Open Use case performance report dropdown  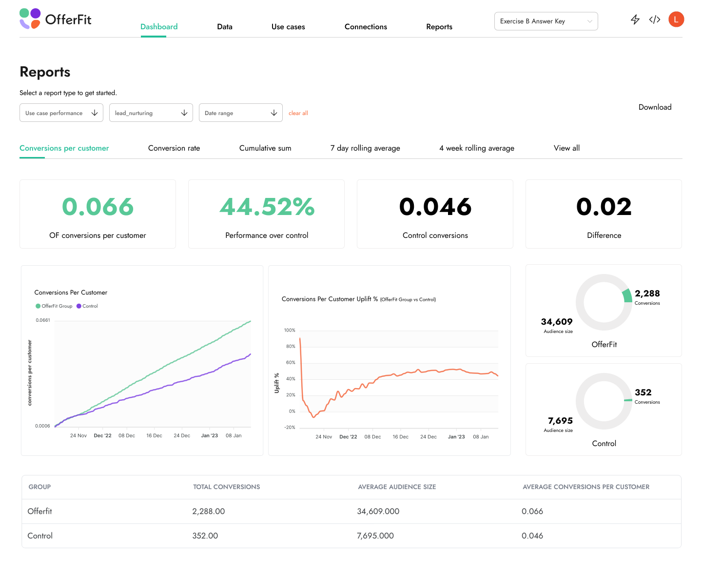click(61, 113)
